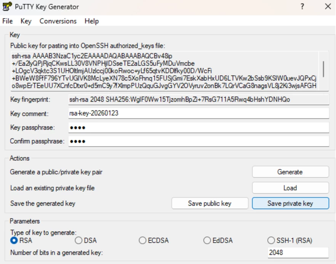
Task: Click the 'Confirm passphrase:' label
Action: [37, 141]
